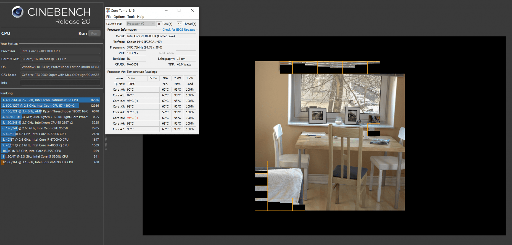The height and width of the screenshot is (245, 512).
Task: Click the GFX Board field showing GeForce RTX
Action: pyautogui.click(x=60, y=75)
